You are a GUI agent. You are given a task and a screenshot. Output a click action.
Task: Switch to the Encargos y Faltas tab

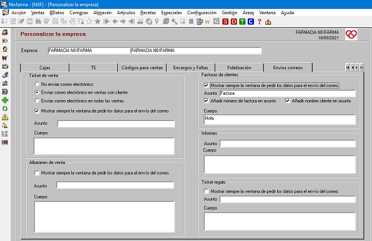click(x=190, y=68)
